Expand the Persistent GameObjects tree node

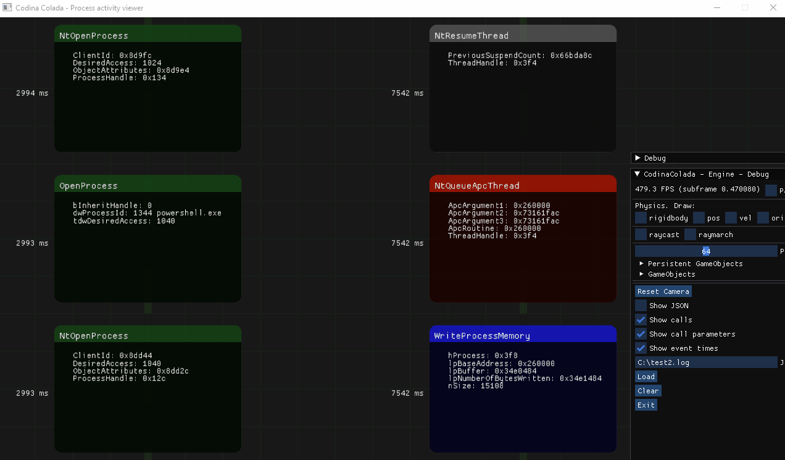pyautogui.click(x=642, y=264)
